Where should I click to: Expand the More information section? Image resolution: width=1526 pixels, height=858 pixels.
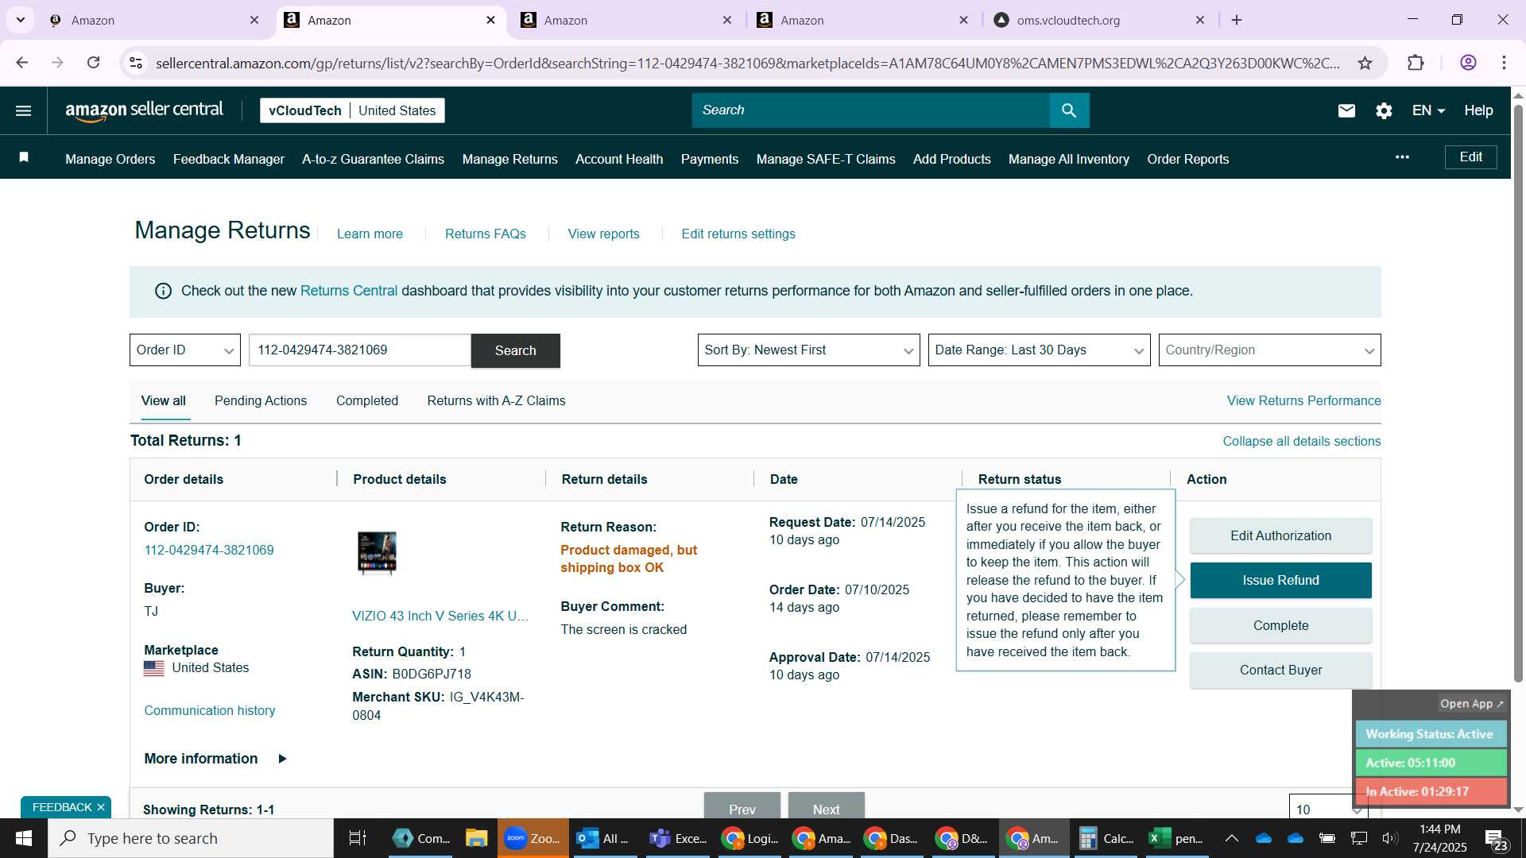[x=215, y=759]
